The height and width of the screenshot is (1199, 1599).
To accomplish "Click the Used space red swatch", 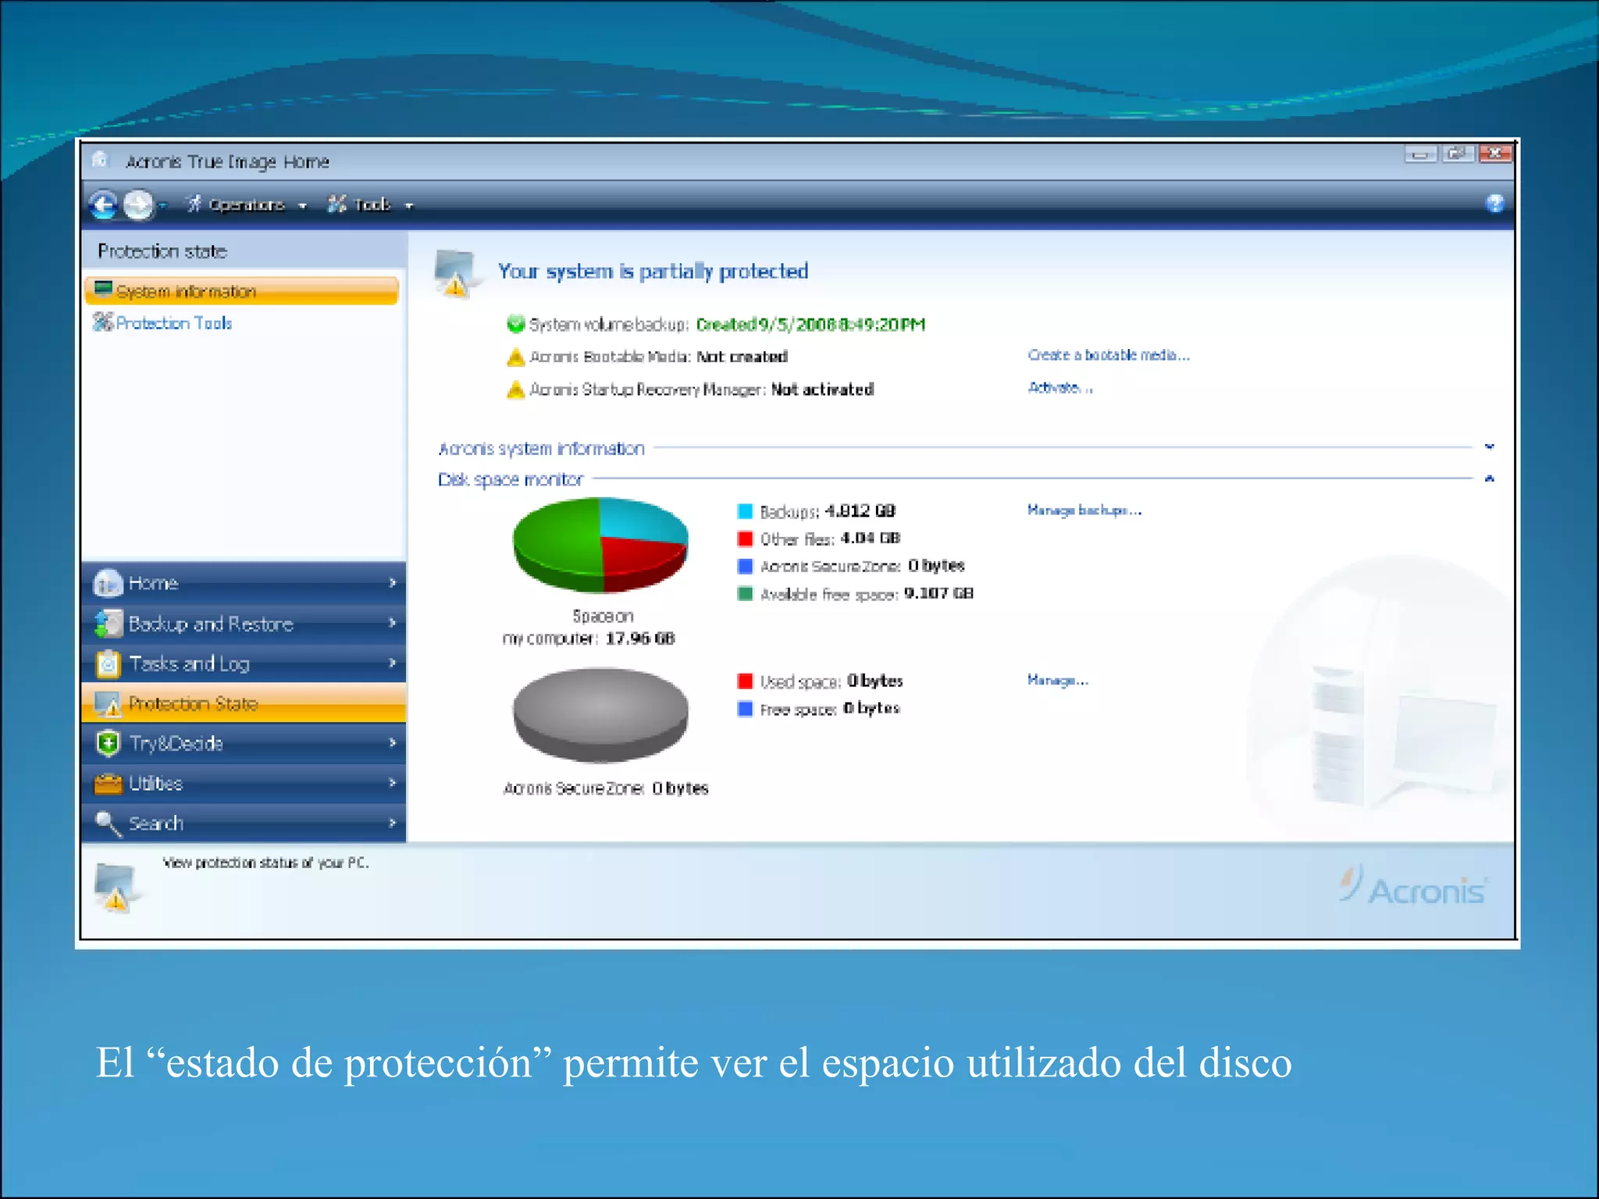I will [x=745, y=681].
